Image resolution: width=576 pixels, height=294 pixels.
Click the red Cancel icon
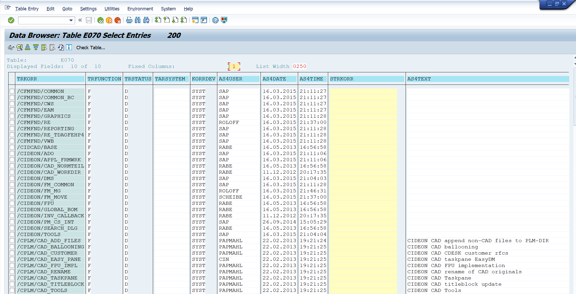118,20
